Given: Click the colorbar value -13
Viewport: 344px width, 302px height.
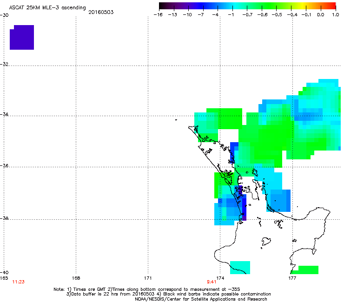Looking at the screenshot, I should [x=172, y=15].
